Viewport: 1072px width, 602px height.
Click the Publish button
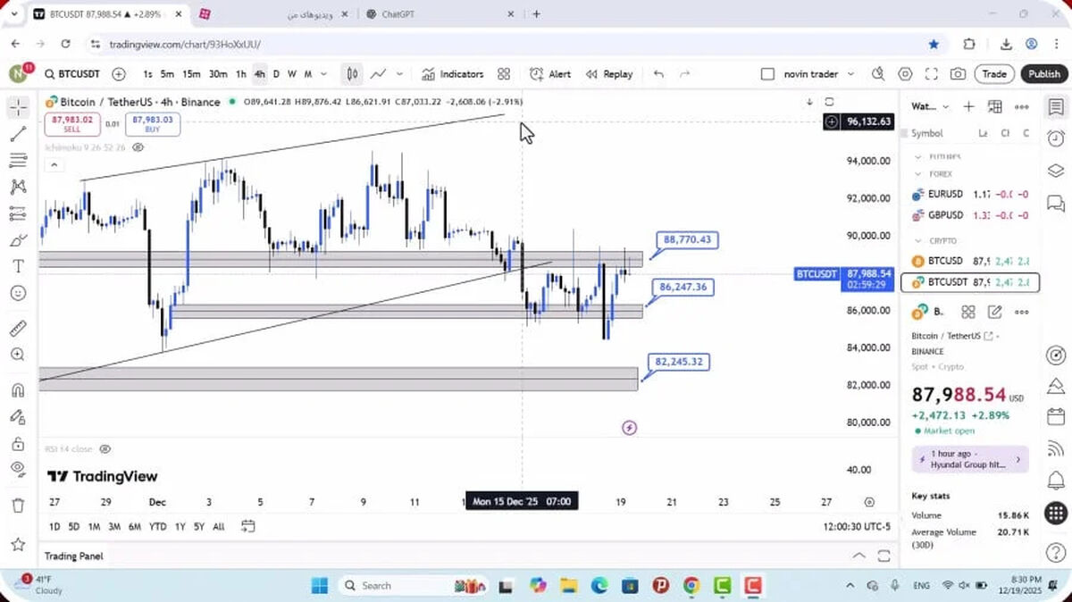pyautogui.click(x=1043, y=74)
